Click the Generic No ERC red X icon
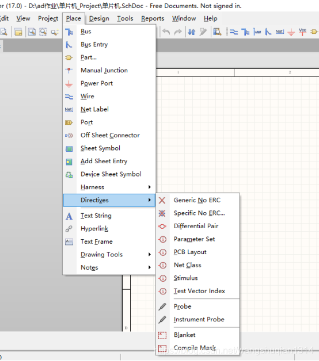Screen dimensions: 319x361 tap(162, 200)
